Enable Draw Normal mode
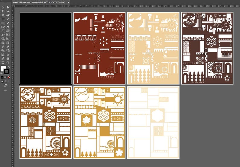The height and width of the screenshot is (167, 240). [x=2, y=81]
